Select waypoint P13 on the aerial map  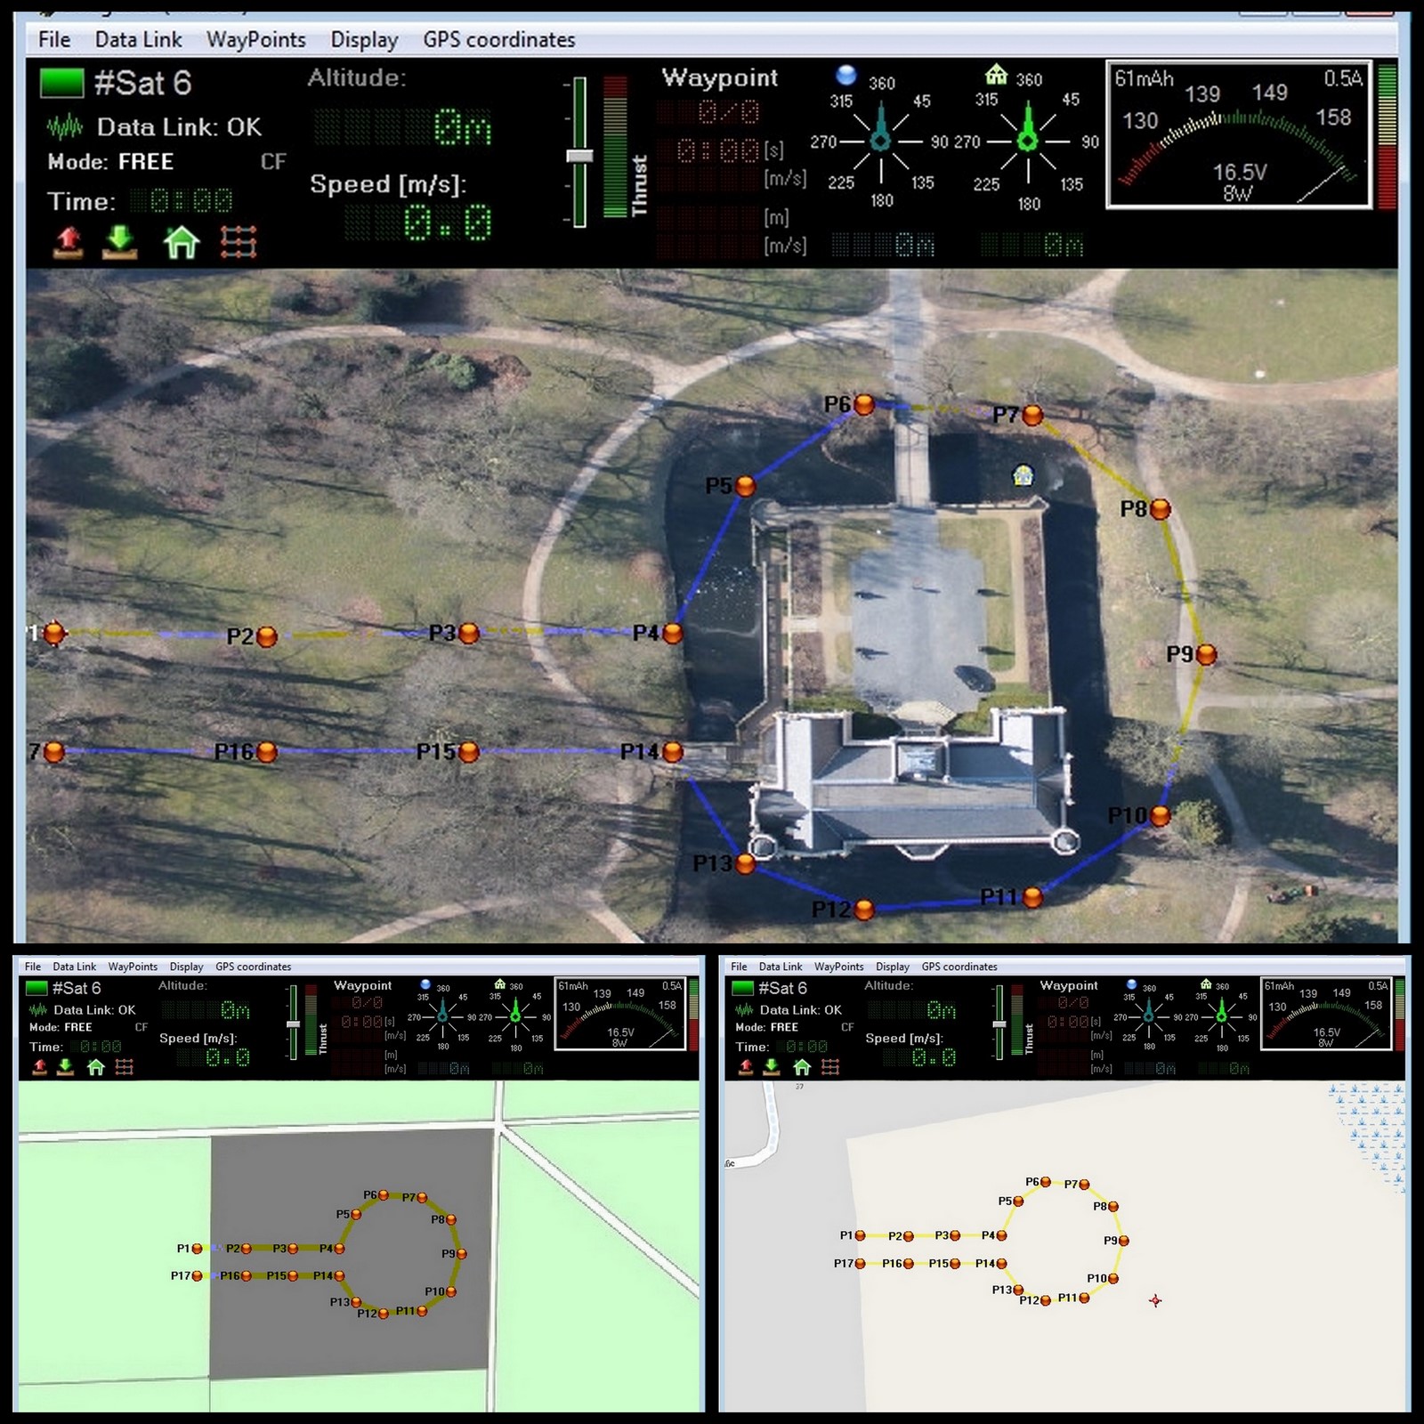point(745,863)
